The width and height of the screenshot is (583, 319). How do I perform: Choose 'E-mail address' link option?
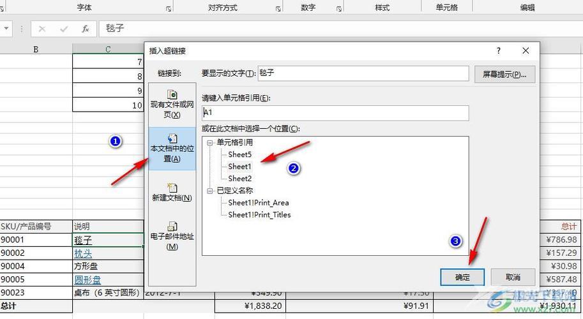pos(172,236)
